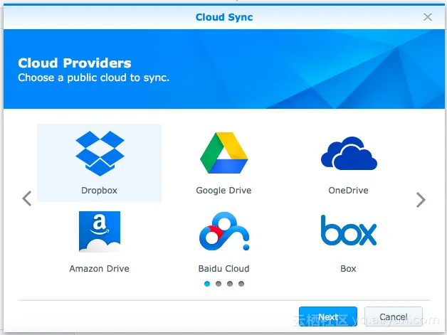Click the Cancel button
Screen dimensions: 447x335
click(x=394, y=317)
